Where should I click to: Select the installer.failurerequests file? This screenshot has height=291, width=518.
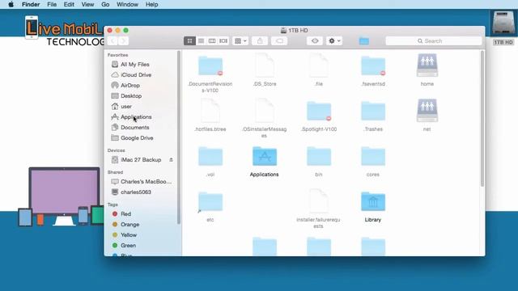click(x=319, y=201)
